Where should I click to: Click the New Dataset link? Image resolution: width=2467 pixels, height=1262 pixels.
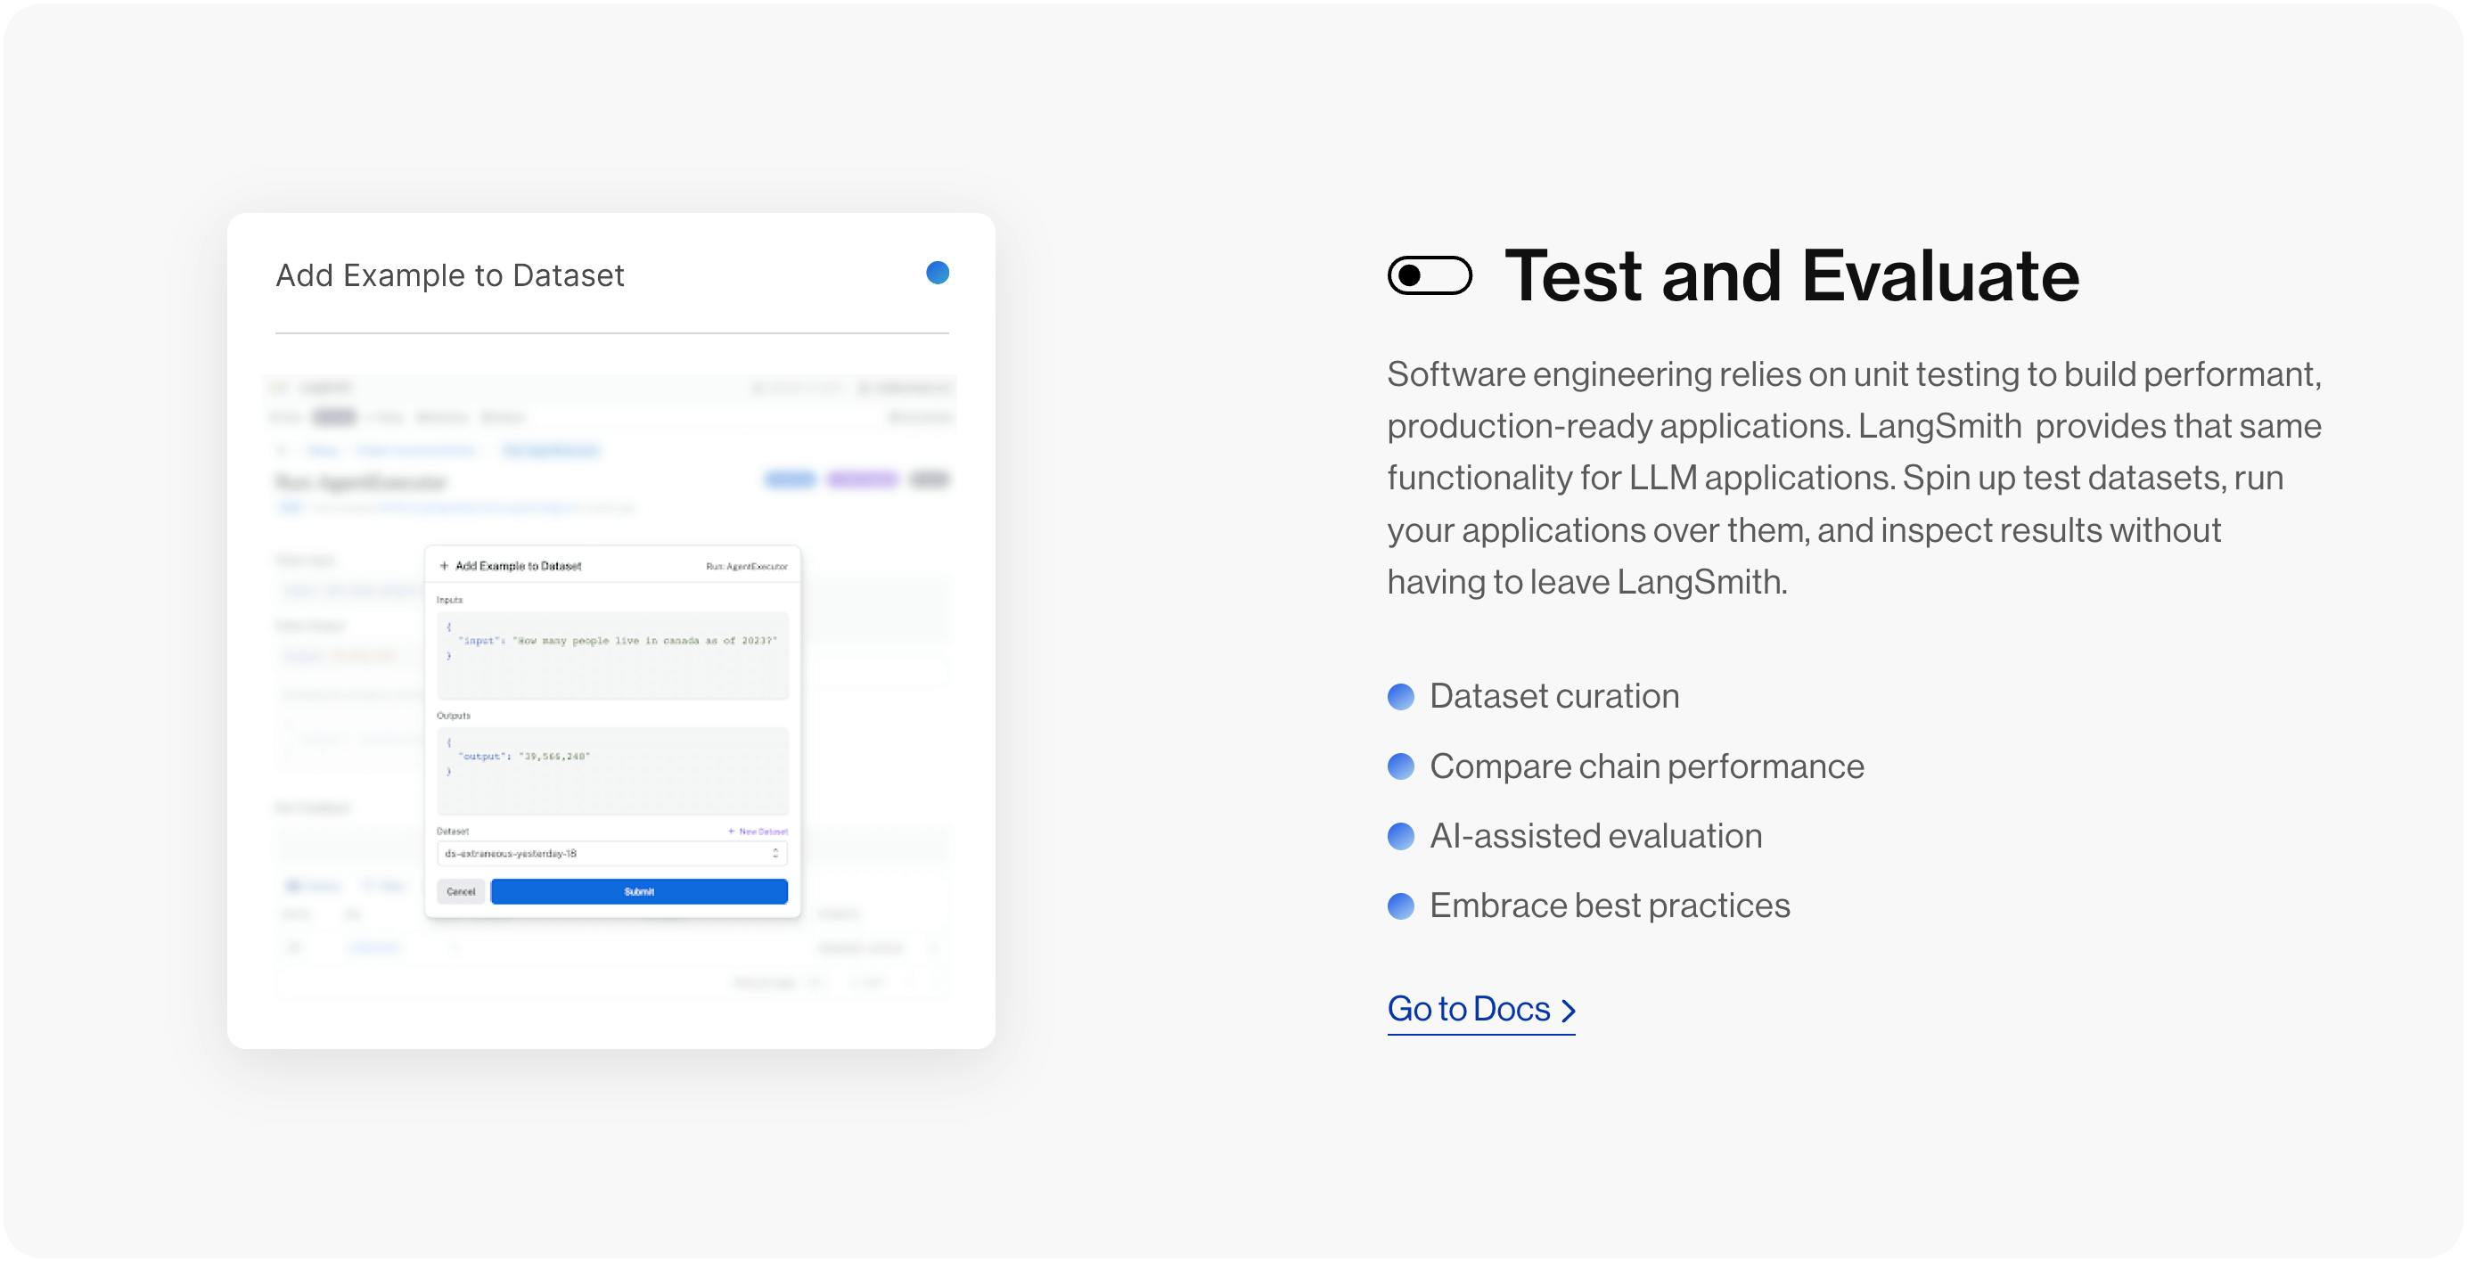(758, 832)
